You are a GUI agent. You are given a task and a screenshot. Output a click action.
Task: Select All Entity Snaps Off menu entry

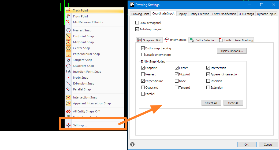point(95,111)
